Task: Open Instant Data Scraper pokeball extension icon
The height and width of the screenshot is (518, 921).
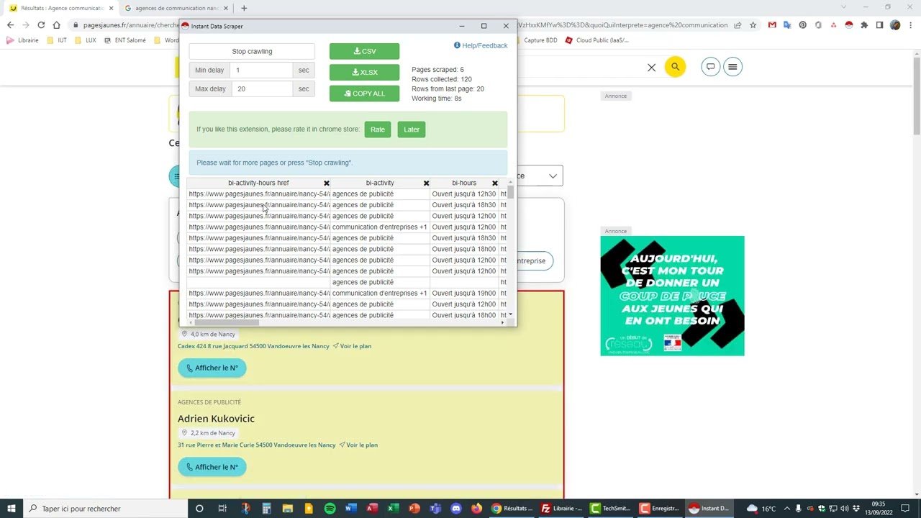Action: 848,25
